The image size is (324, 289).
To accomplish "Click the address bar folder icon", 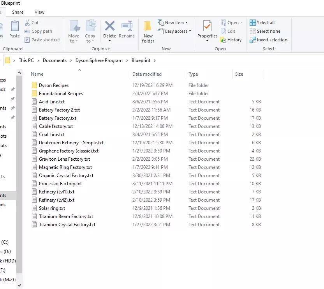I will pyautogui.click(x=7, y=60).
